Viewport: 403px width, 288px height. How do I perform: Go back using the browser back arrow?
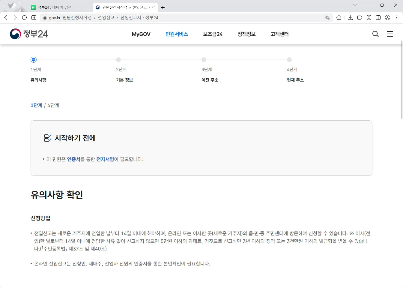pyautogui.click(x=5, y=18)
